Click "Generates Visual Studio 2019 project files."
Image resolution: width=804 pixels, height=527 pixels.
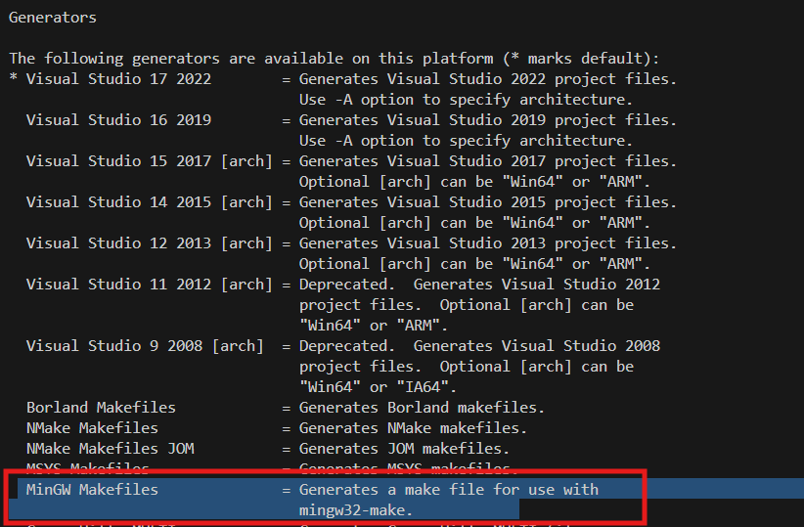(488, 120)
